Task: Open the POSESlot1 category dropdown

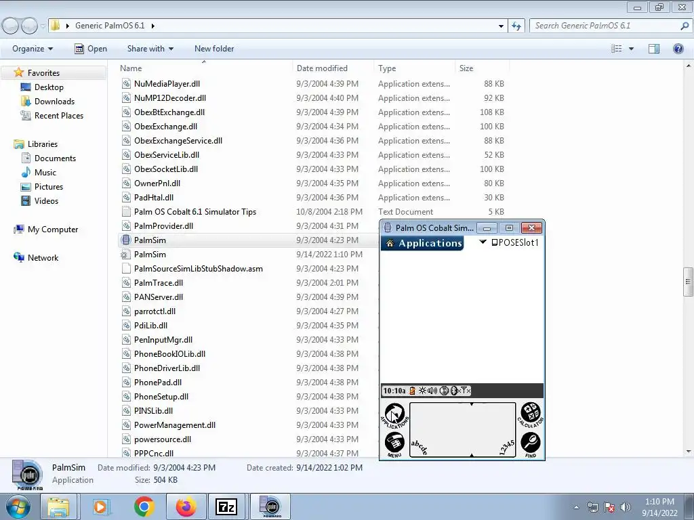Action: [510, 242]
